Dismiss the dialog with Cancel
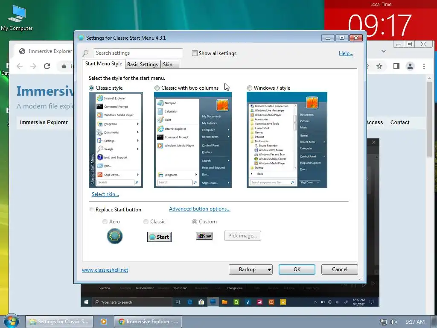437x328 pixels. [339, 269]
